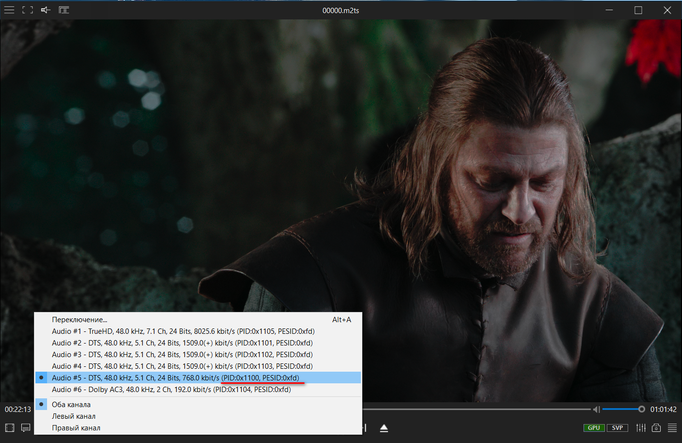Image resolution: width=682 pixels, height=443 pixels.
Task: Select Audio #1 TrueHD 7.1 track
Action: [x=183, y=331]
